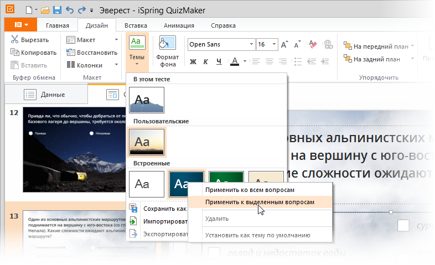The image size is (435, 265).
Task: Toggle underline Ч formatting
Action: coord(219,61)
